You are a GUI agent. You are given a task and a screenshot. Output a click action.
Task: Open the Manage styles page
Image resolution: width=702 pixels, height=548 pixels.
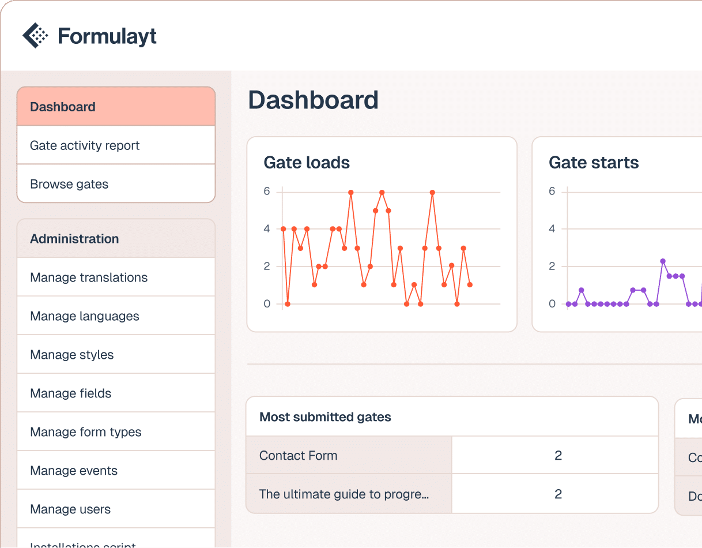[116, 355]
